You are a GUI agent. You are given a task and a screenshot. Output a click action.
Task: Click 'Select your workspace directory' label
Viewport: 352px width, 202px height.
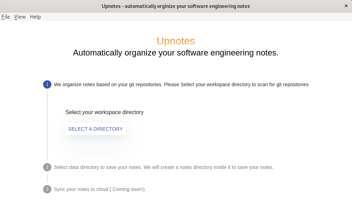[x=104, y=112]
